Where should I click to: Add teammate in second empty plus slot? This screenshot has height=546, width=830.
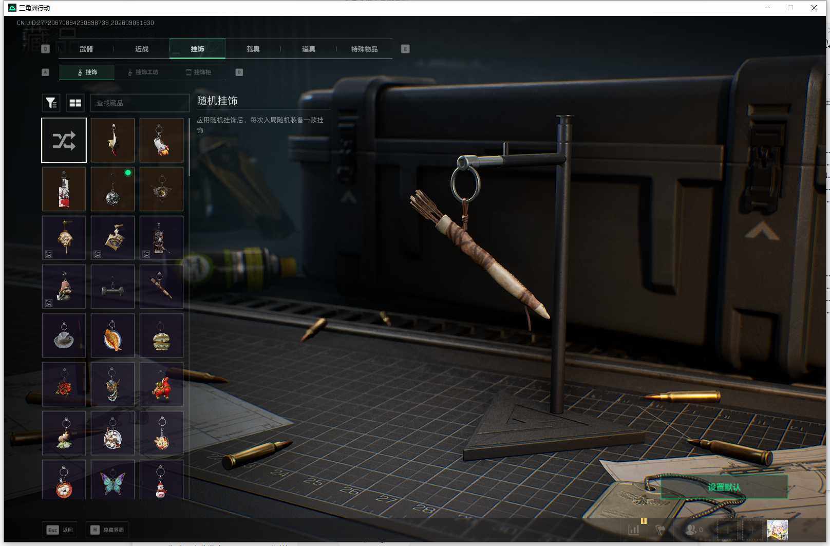coord(752,530)
